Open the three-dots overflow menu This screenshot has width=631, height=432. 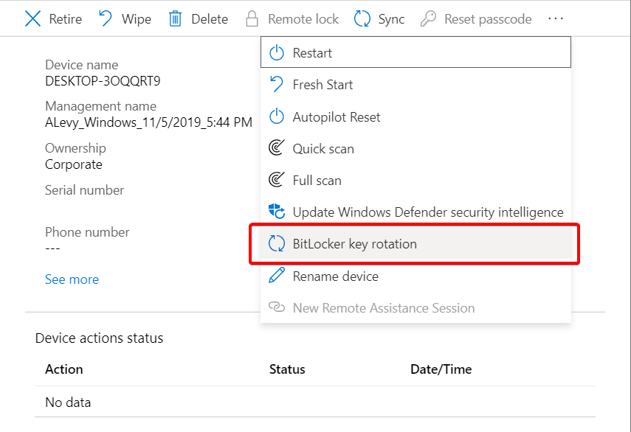tap(555, 18)
